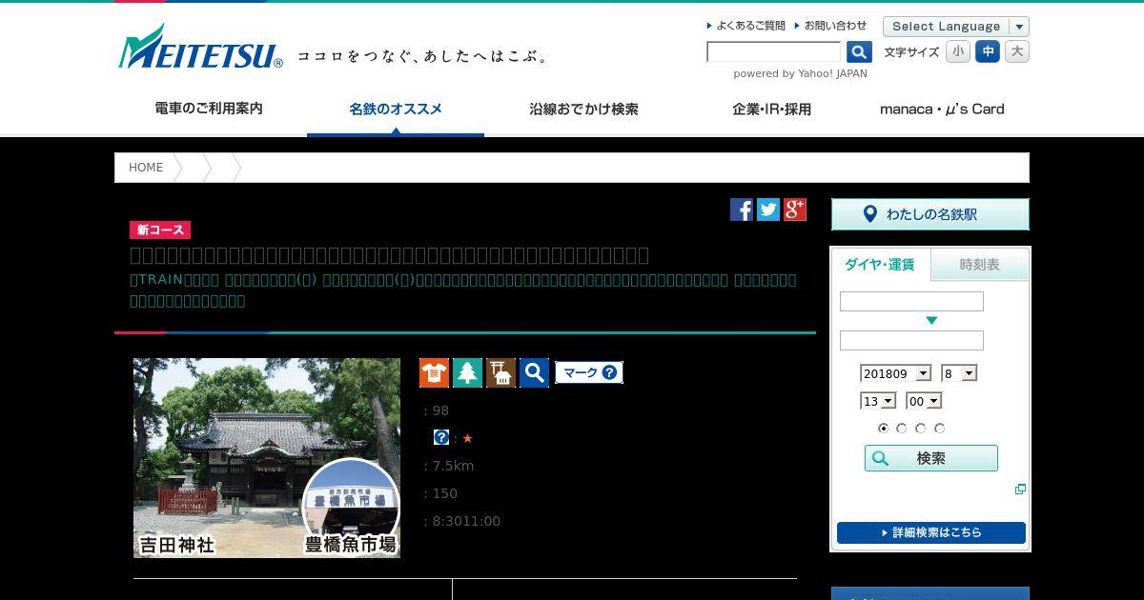Set text size to 中
The height and width of the screenshot is (600, 1144).
click(x=988, y=51)
